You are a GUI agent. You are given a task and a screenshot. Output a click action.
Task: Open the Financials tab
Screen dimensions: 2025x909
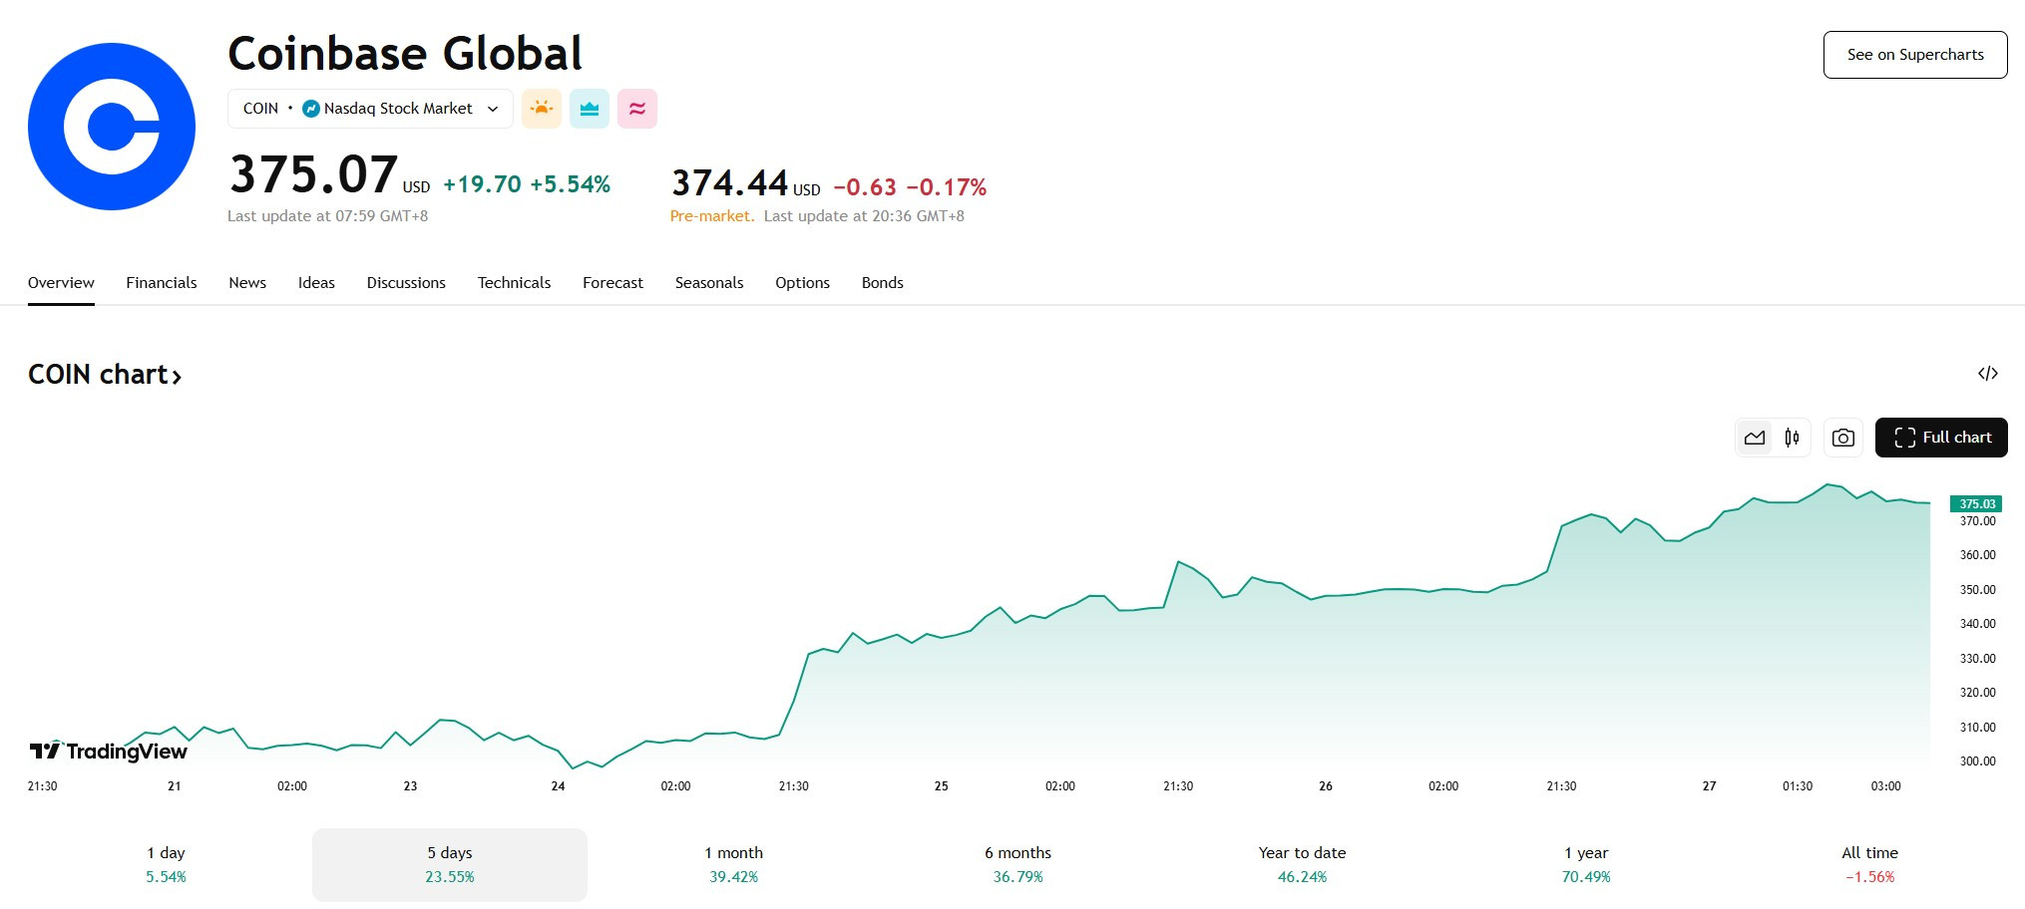click(162, 283)
